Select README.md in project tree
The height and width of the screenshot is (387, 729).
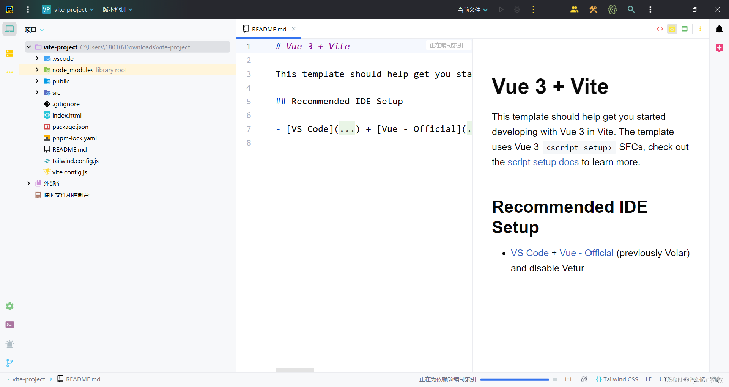pyautogui.click(x=65, y=149)
